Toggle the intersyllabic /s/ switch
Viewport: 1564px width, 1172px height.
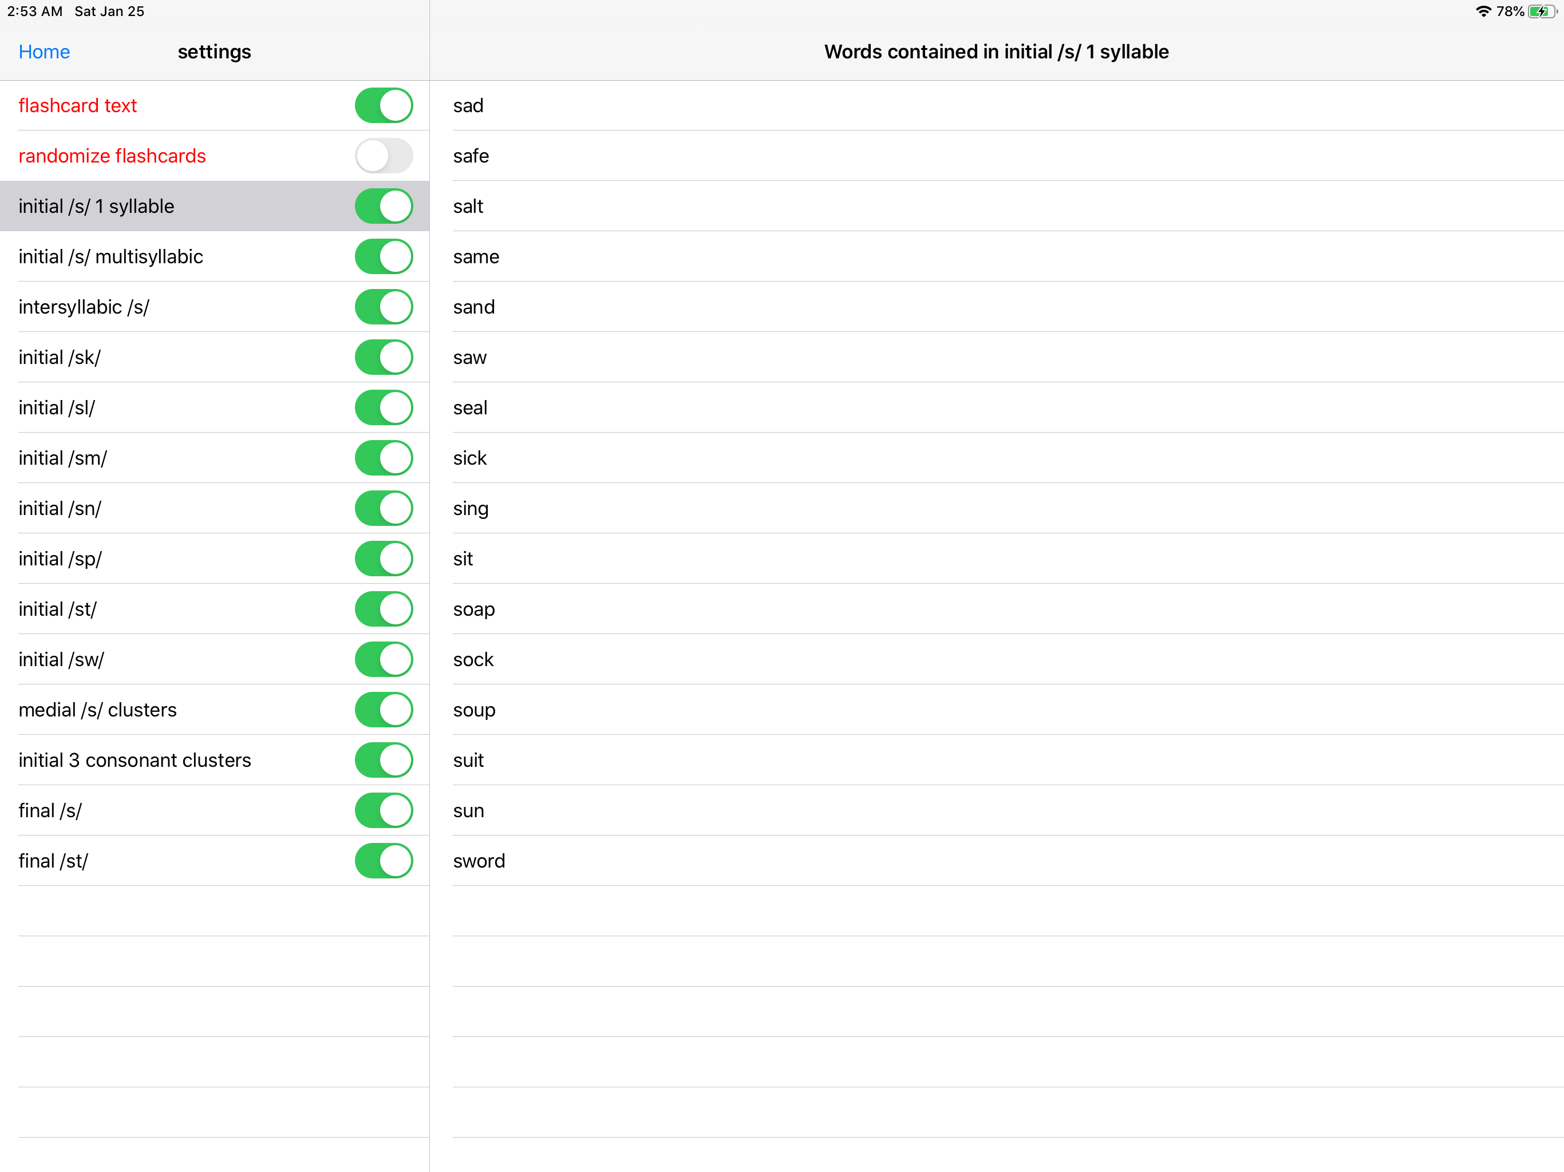(x=383, y=307)
